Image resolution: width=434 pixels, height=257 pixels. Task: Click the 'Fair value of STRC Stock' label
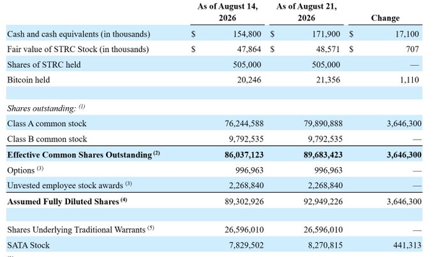click(x=52, y=49)
